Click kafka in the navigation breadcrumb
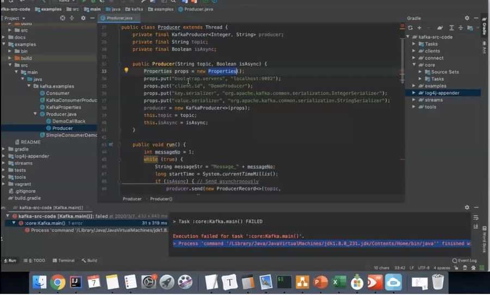This screenshot has height=295, width=490. [134, 9]
